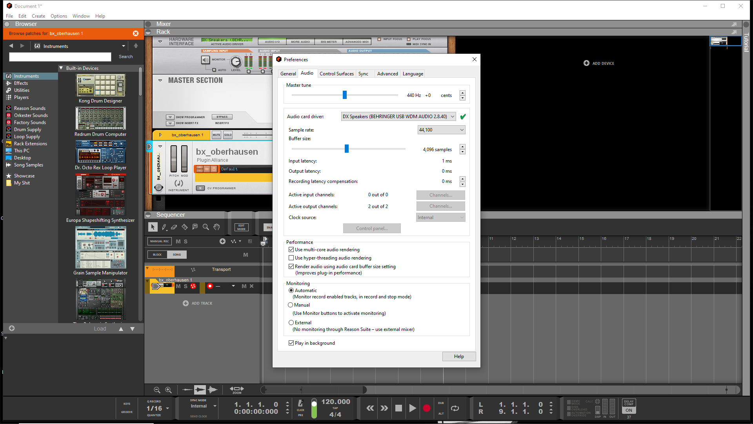The width and height of the screenshot is (753, 424).
Task: Switch to the Advanced preferences tab
Action: point(387,74)
